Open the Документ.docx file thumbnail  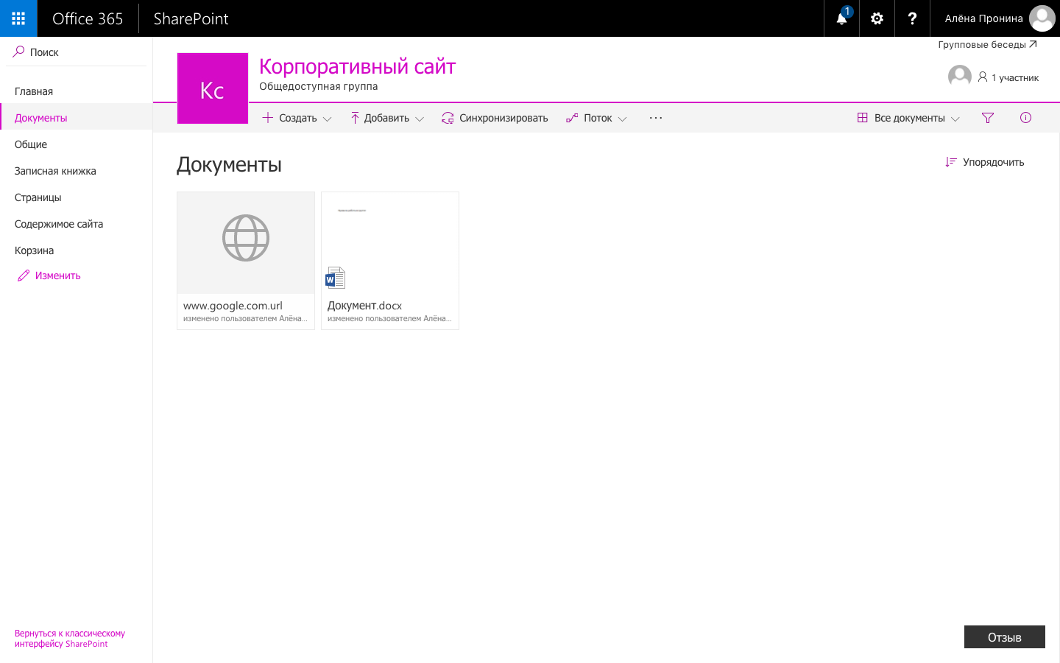tap(389, 243)
